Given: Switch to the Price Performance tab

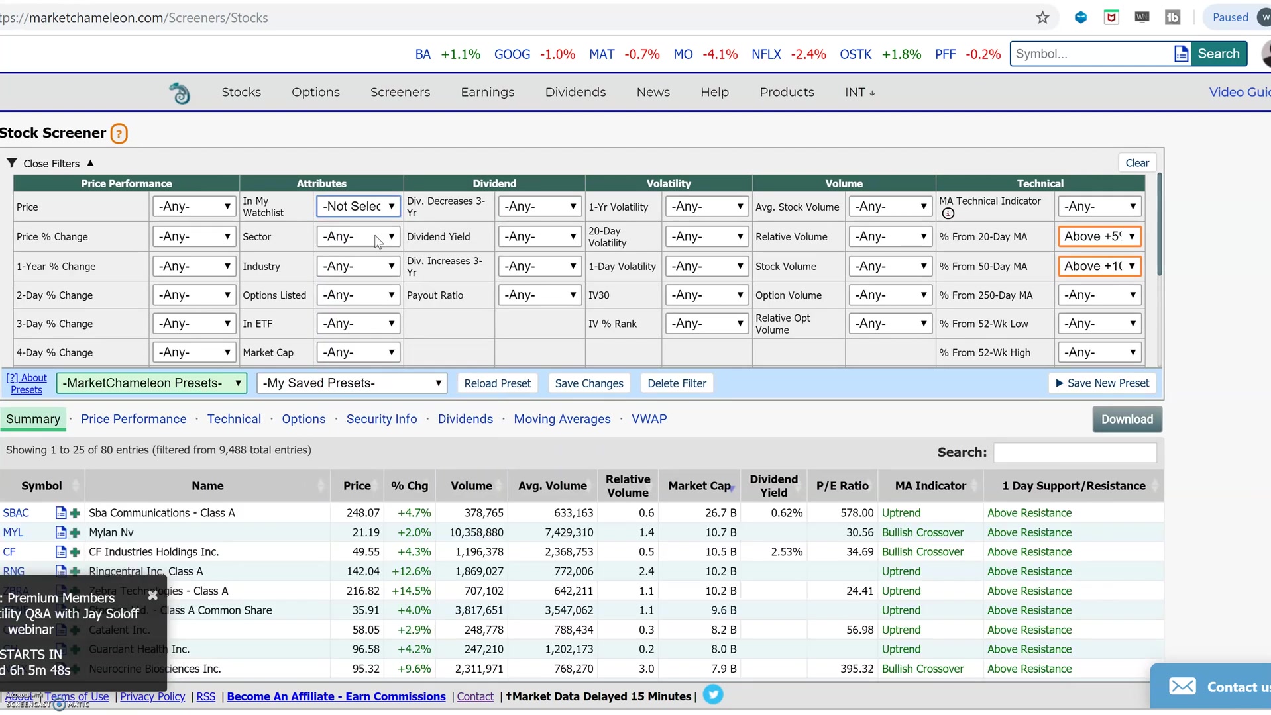Looking at the screenshot, I should (133, 419).
